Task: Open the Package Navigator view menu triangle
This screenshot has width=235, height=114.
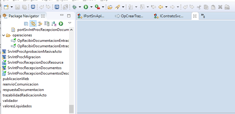Action: coord(70,23)
